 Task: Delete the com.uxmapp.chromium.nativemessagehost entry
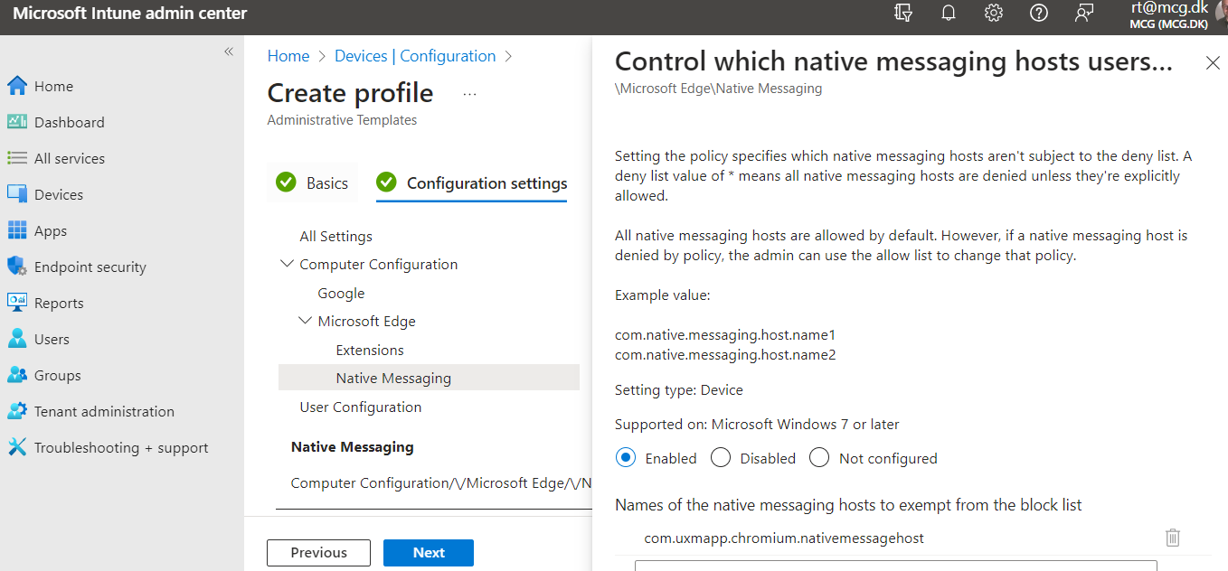point(1173,538)
